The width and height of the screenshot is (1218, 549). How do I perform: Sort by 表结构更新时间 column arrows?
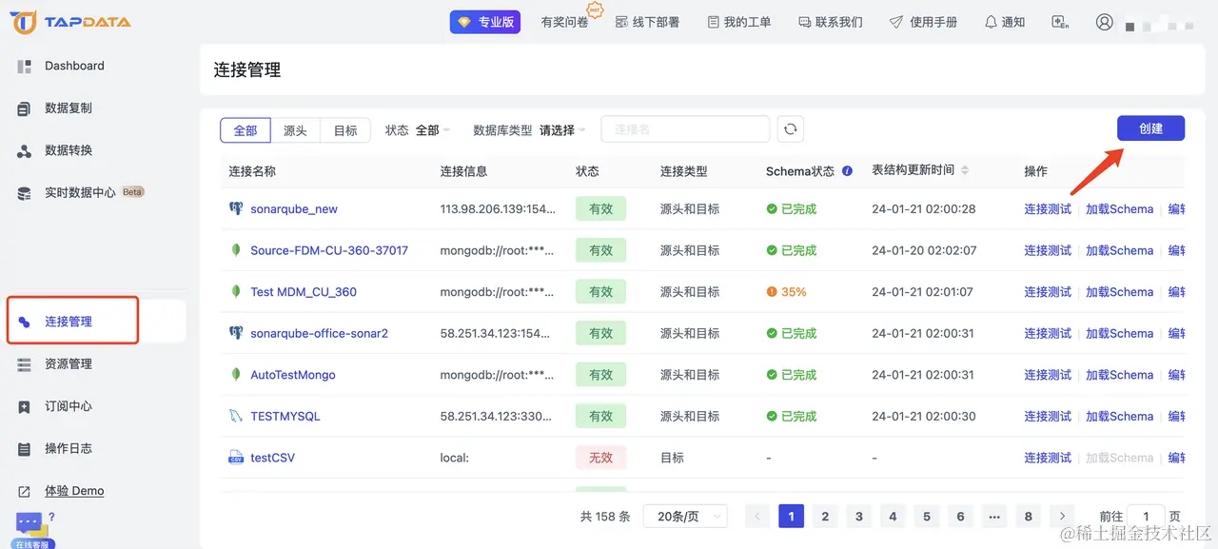[965, 170]
